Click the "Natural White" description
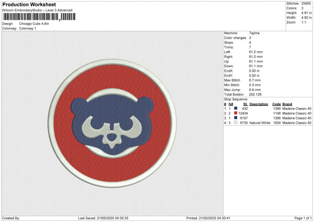Viewport: 314px width, 222px height. (260, 123)
